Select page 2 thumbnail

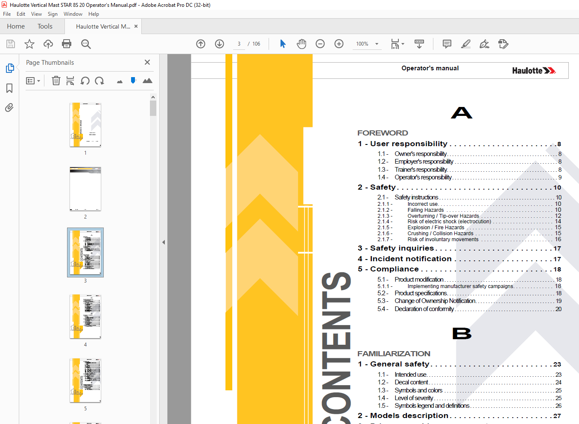[x=85, y=189]
